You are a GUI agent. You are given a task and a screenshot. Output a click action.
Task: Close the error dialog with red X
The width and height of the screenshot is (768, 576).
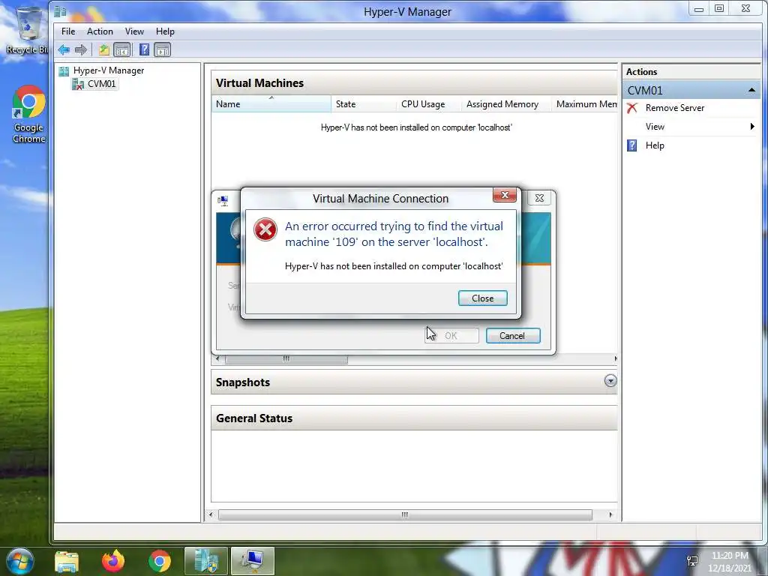505,195
